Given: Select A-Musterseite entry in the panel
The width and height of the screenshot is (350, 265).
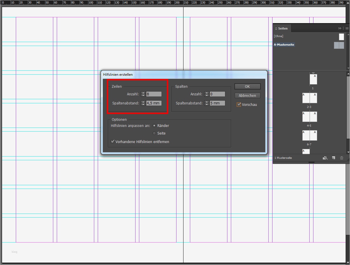Looking at the screenshot, I should point(284,45).
